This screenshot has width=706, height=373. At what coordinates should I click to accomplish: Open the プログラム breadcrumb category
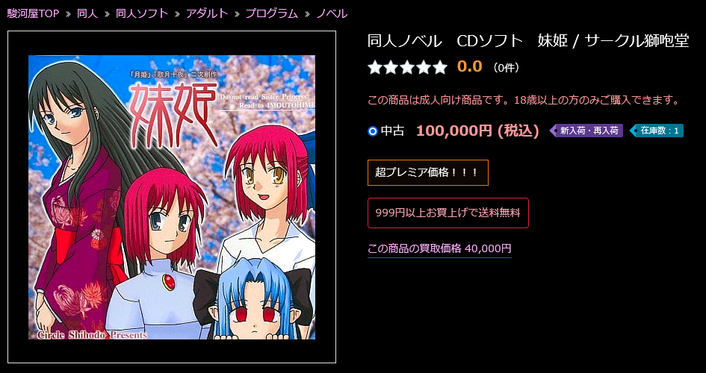click(x=271, y=13)
